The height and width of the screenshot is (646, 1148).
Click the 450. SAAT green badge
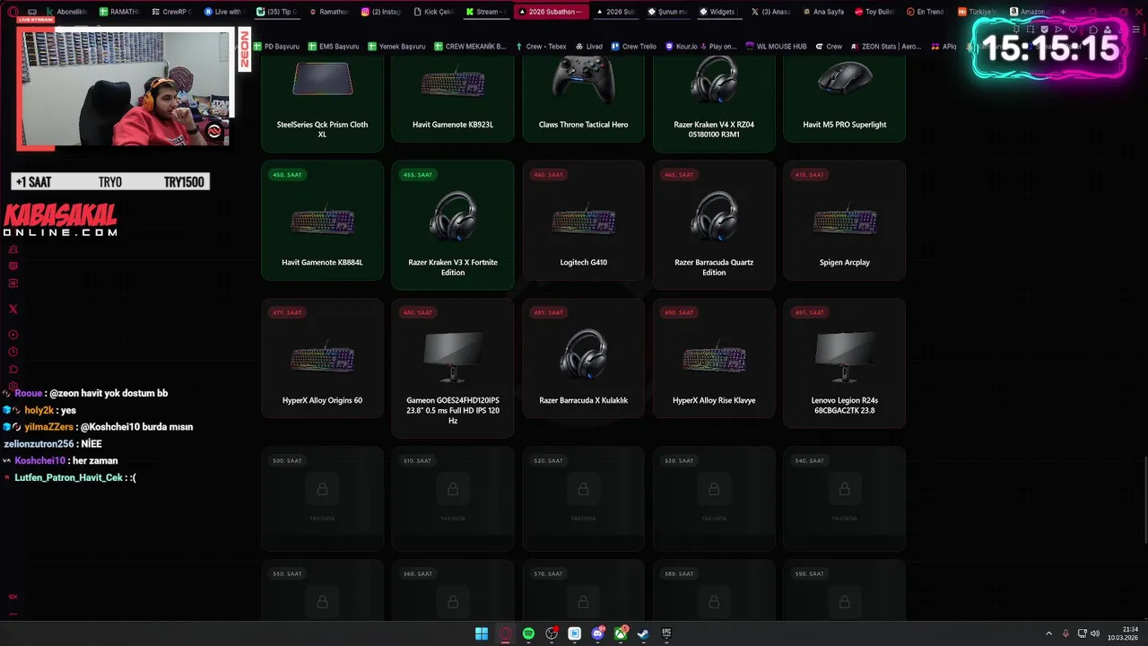pos(287,175)
